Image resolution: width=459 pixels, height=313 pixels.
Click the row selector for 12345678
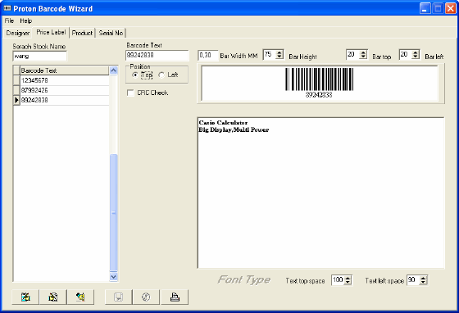[x=16, y=80]
